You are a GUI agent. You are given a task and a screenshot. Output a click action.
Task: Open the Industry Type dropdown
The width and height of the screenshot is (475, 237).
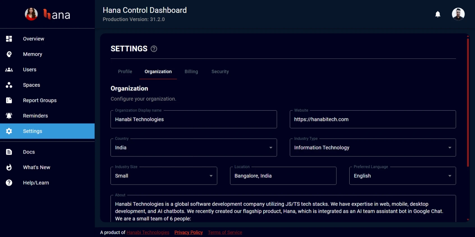[373, 148]
